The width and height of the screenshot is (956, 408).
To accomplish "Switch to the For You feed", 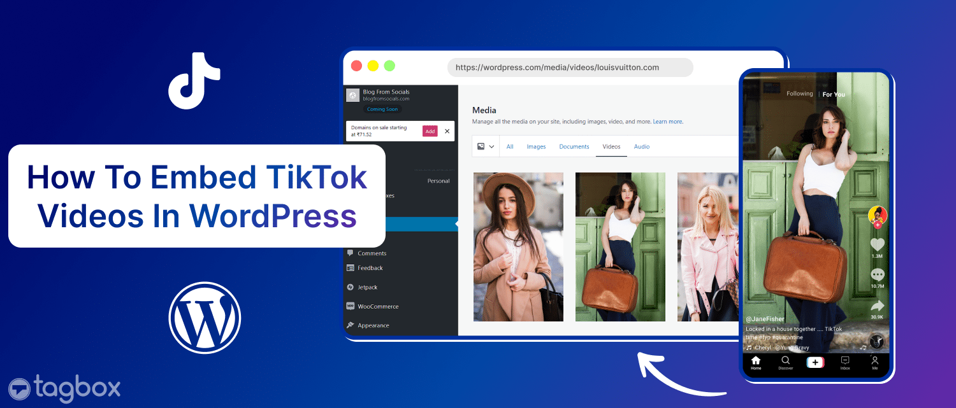I will (833, 94).
